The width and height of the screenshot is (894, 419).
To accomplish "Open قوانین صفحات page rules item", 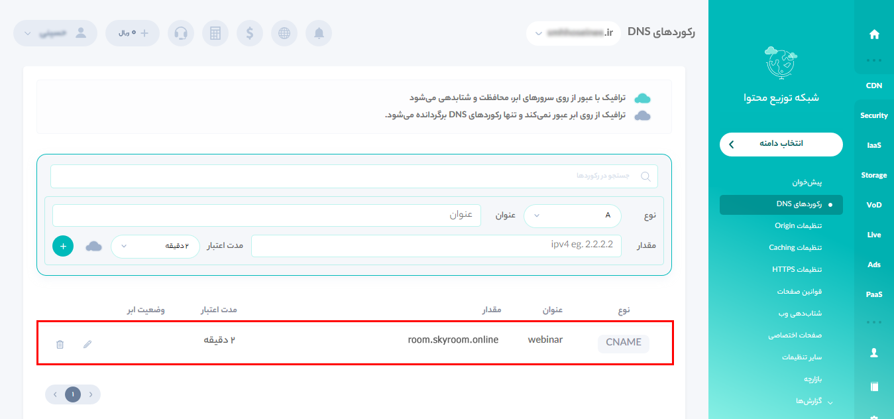I will [799, 292].
